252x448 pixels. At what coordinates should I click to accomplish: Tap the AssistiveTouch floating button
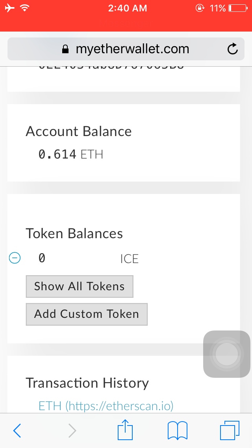coord(226,354)
